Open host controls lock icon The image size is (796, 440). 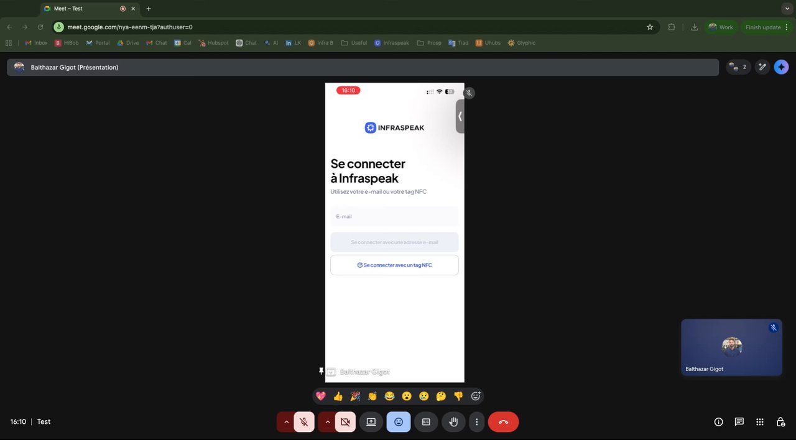[x=780, y=421]
